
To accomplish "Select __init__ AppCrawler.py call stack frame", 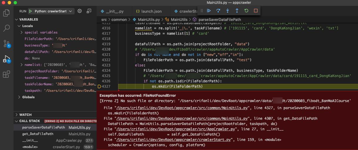I will pos(55,141).
